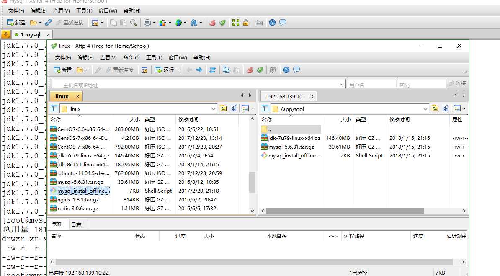This screenshot has height=276, width=500.
Task: Click the right transfer arrow in Xftp toolbar
Action: (x=199, y=70)
